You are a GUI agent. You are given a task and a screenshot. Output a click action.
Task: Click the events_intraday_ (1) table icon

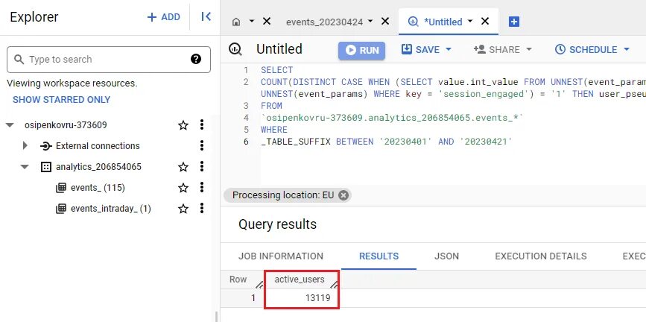tap(61, 209)
